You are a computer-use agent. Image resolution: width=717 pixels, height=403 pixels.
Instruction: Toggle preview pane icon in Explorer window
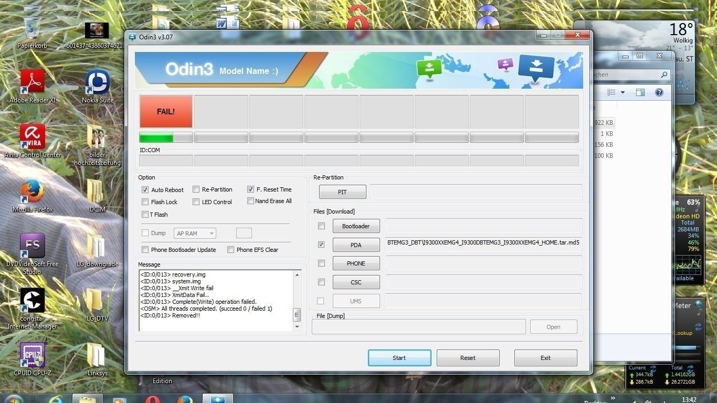point(640,92)
